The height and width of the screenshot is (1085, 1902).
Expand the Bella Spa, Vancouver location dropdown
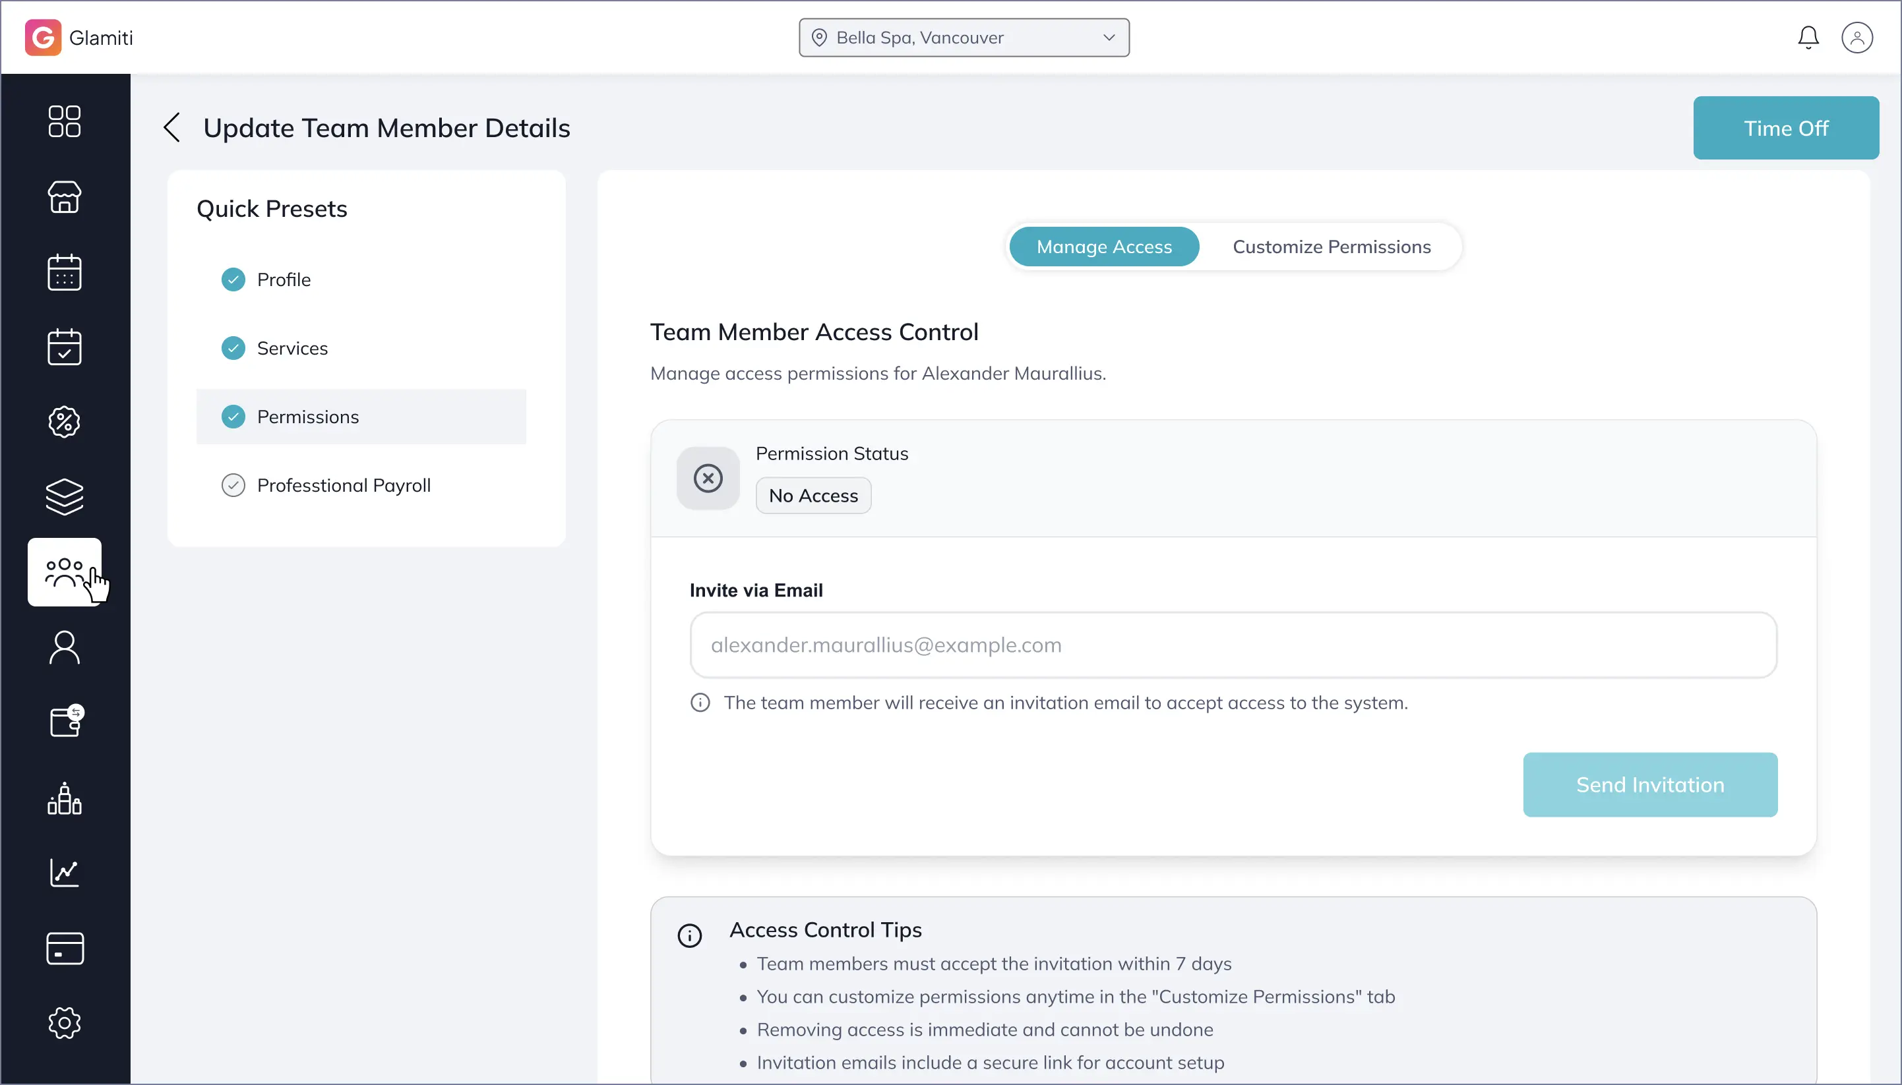point(964,38)
